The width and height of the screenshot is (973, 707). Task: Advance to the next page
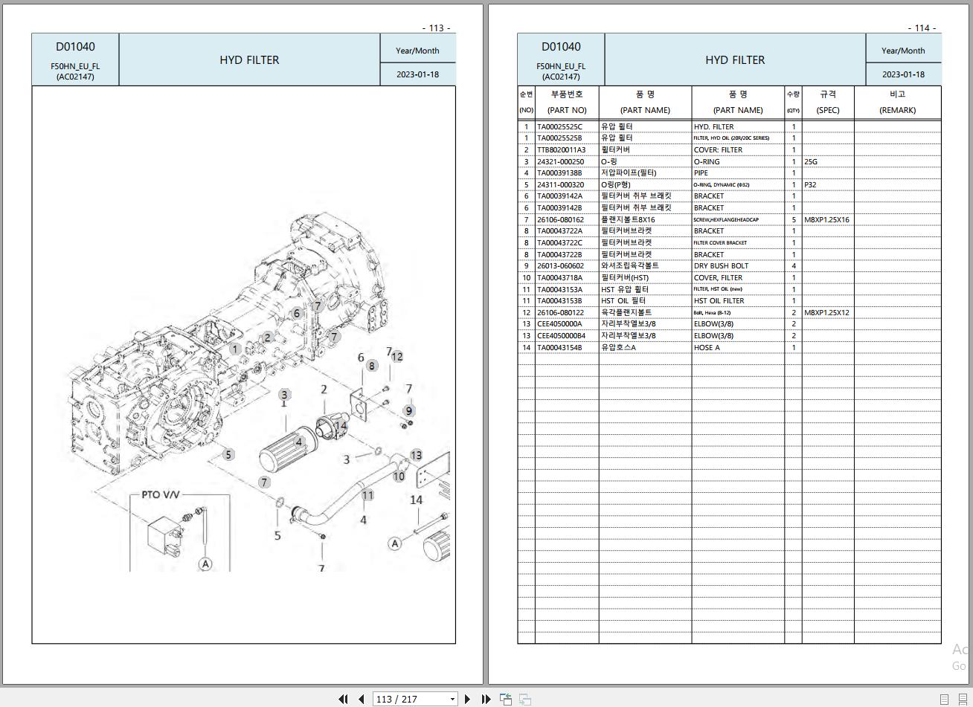point(467,699)
